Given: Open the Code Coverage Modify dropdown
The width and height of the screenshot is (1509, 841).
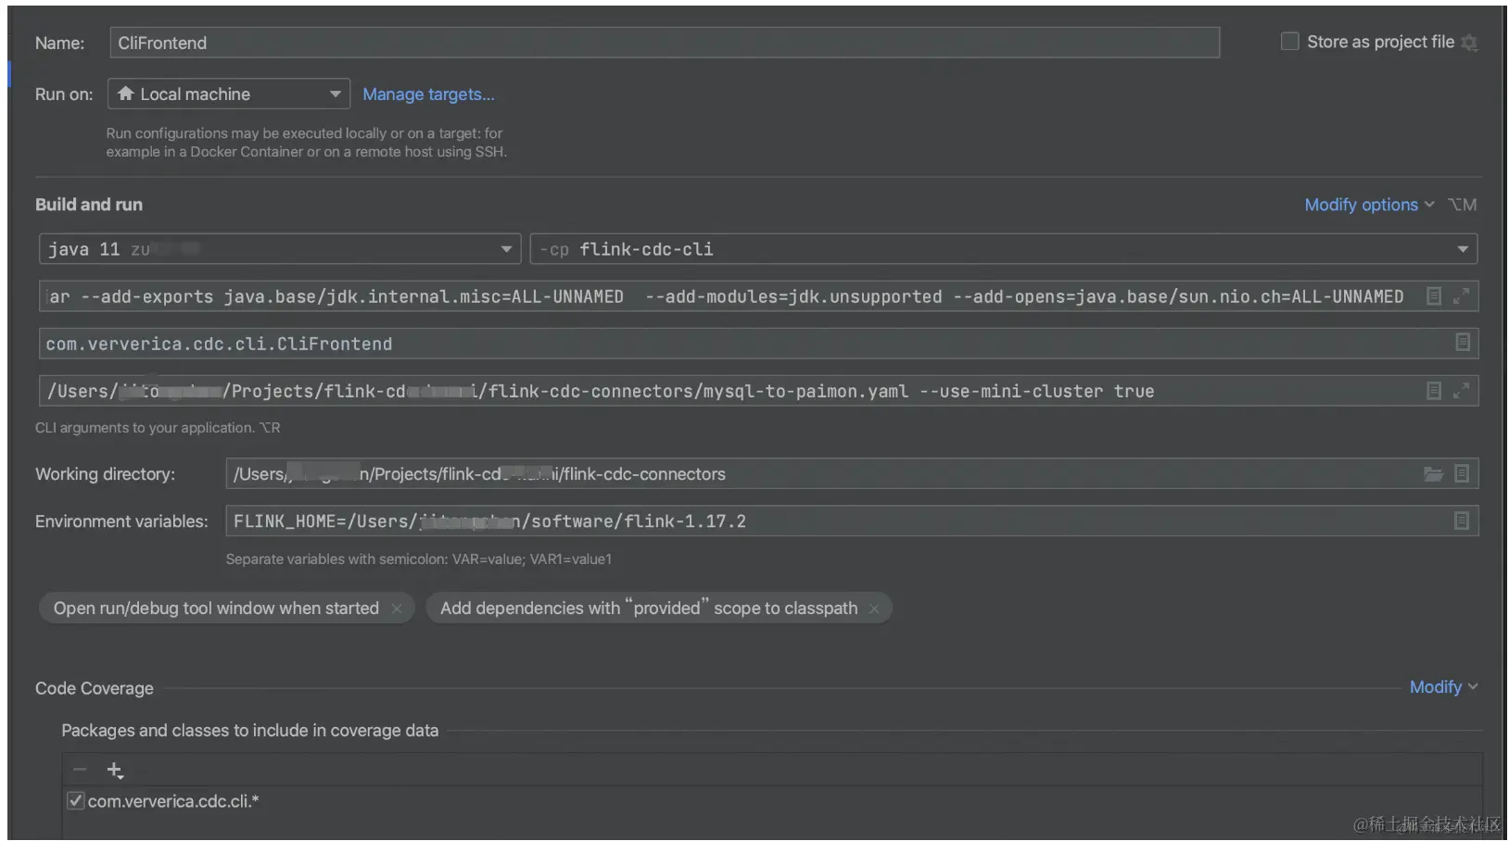Looking at the screenshot, I should click(1443, 687).
